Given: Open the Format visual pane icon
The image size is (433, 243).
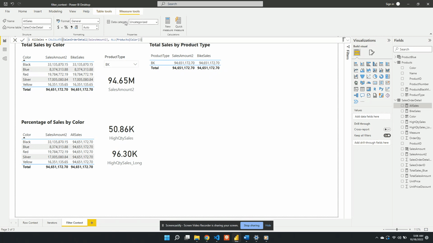Looking at the screenshot, I should coord(372,53).
